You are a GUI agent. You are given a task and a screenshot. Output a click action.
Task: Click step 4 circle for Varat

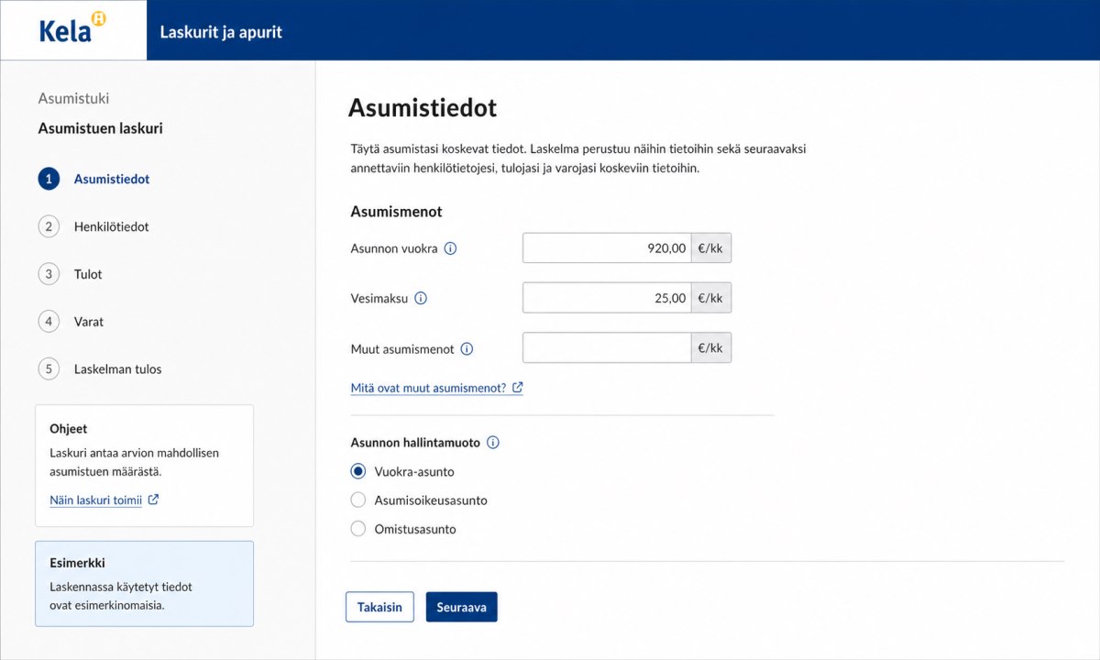pyautogui.click(x=49, y=322)
